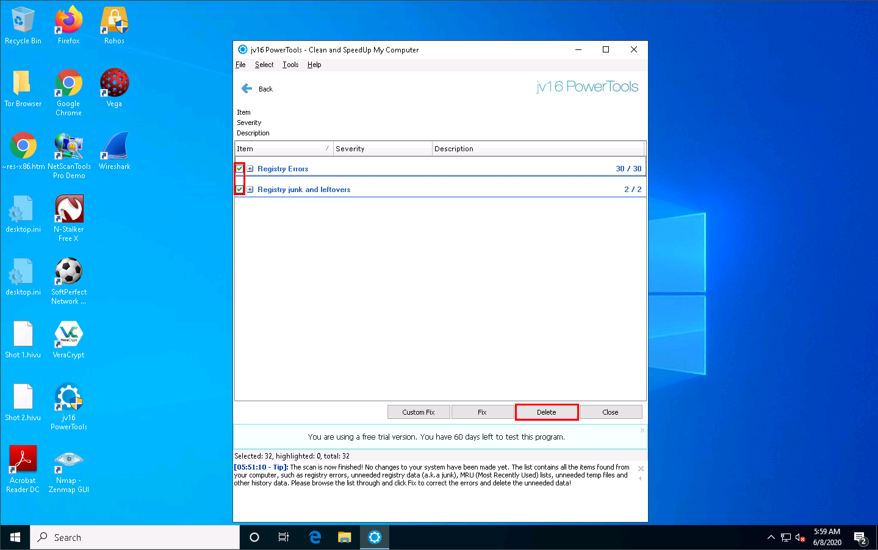Open File Explorer from taskbar
This screenshot has width=878, height=550.
pyautogui.click(x=345, y=537)
